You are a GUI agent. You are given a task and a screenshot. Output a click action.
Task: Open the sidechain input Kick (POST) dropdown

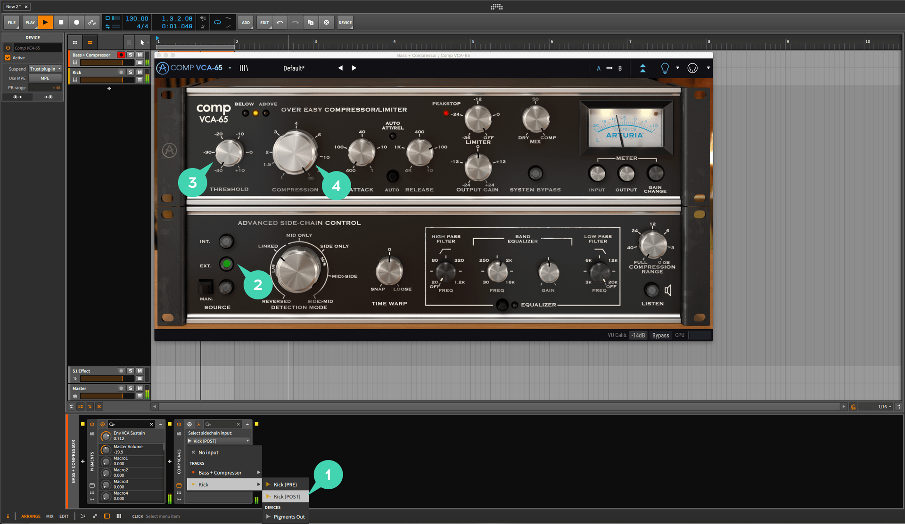tap(219, 441)
